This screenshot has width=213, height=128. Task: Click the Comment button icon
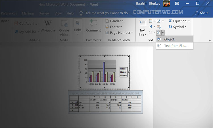(93, 23)
